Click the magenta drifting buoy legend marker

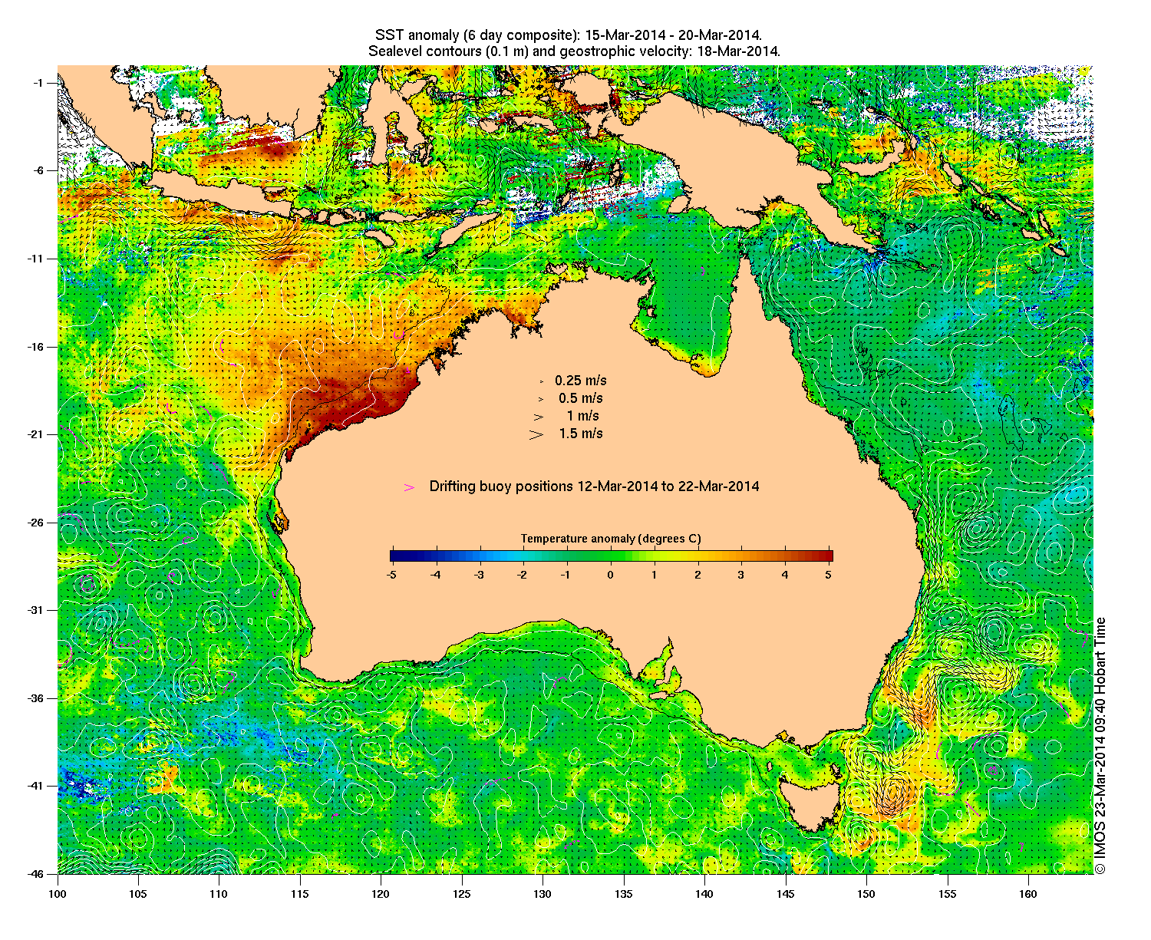(x=410, y=487)
